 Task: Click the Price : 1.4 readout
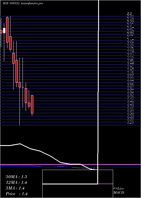(17, 194)
